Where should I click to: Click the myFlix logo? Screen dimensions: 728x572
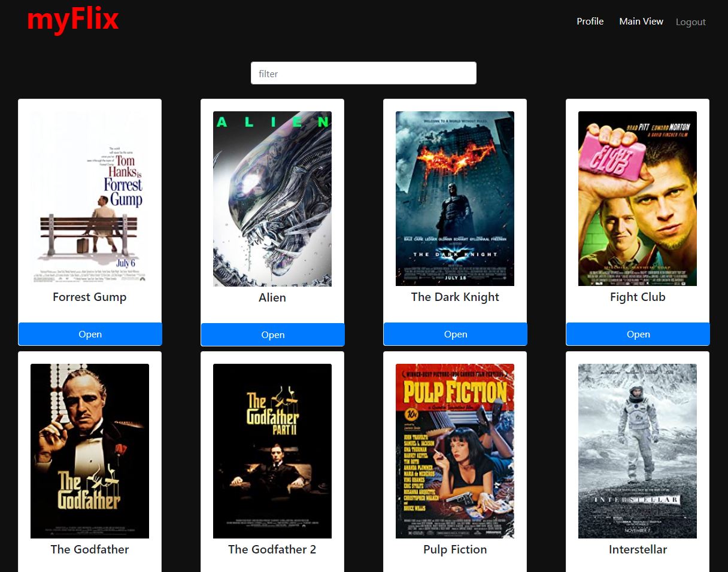coord(72,20)
